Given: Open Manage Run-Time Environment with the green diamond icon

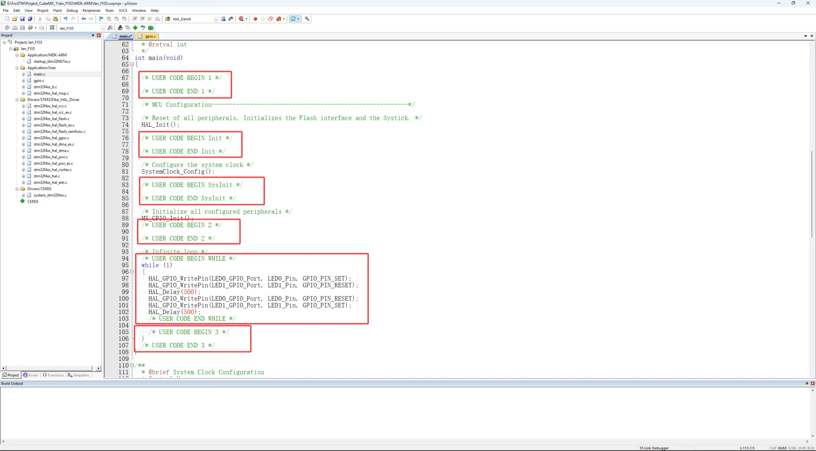Looking at the screenshot, I should point(135,28).
